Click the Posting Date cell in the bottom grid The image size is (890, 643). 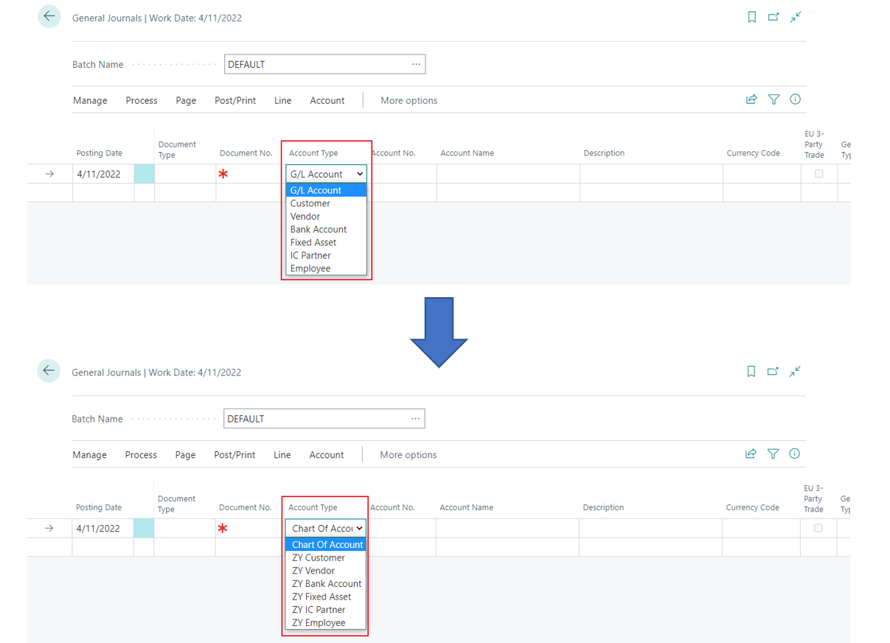coord(102,528)
